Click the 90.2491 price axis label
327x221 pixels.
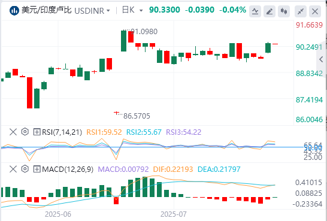click(309, 47)
